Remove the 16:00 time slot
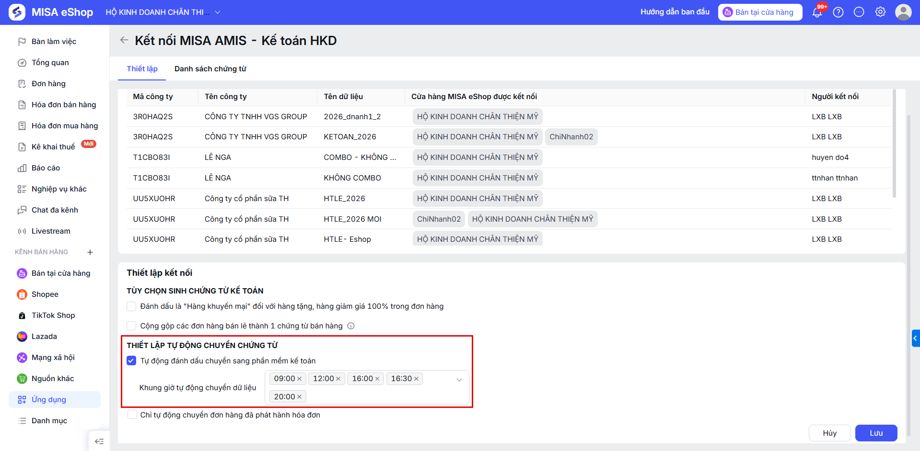This screenshot has height=451, width=920. pos(377,379)
